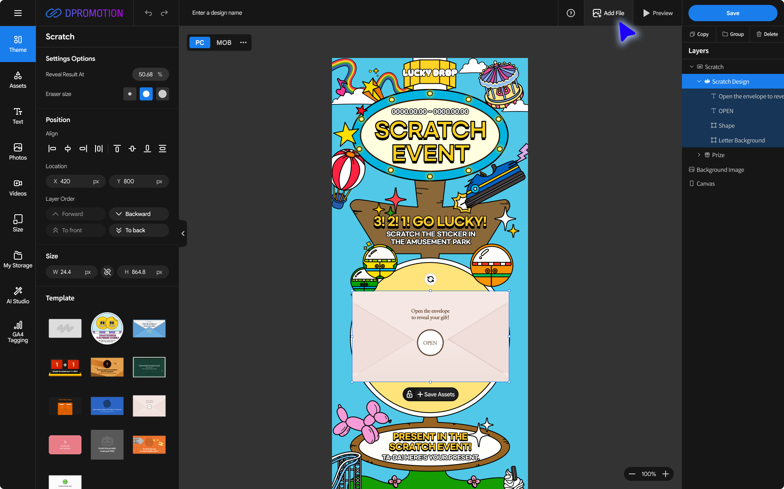Collapse the left settings panel arrow
The image size is (784, 489).
click(183, 233)
